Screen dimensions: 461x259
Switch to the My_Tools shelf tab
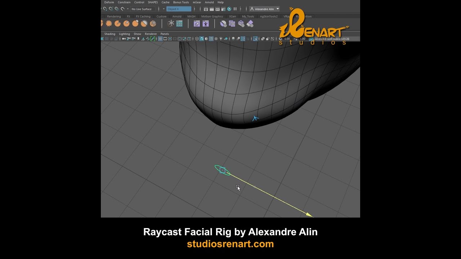tap(248, 17)
